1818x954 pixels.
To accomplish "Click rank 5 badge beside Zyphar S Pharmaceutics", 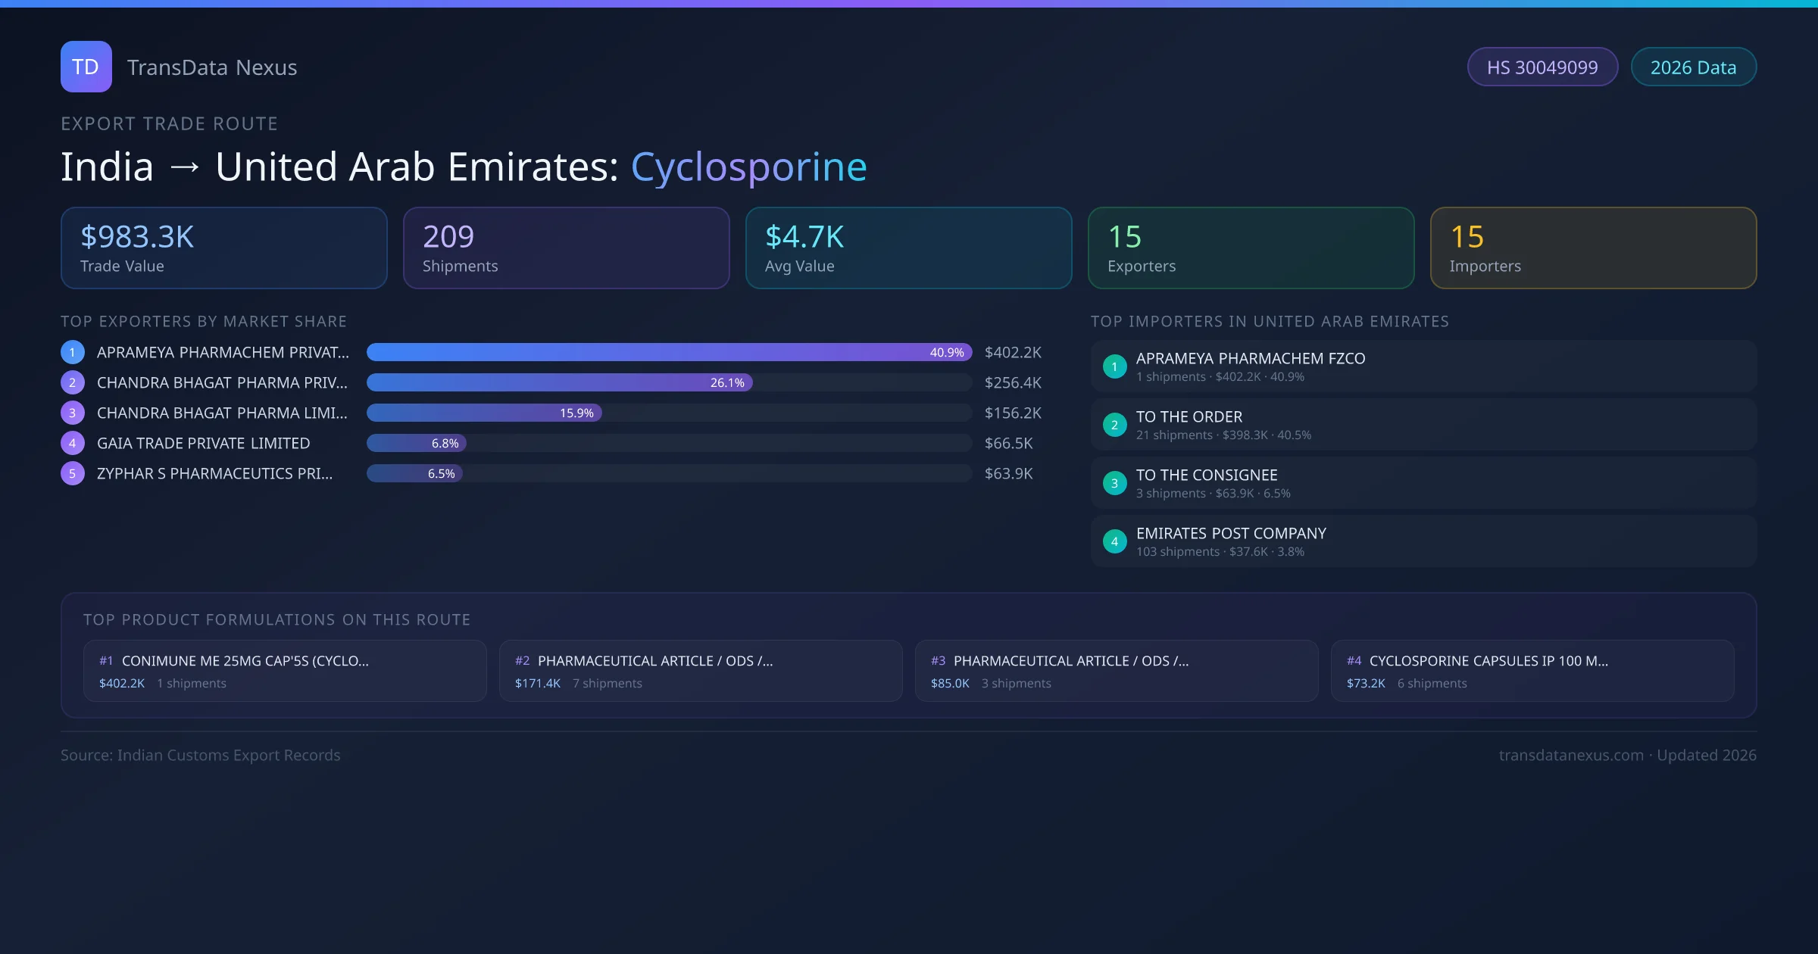I will (x=73, y=473).
